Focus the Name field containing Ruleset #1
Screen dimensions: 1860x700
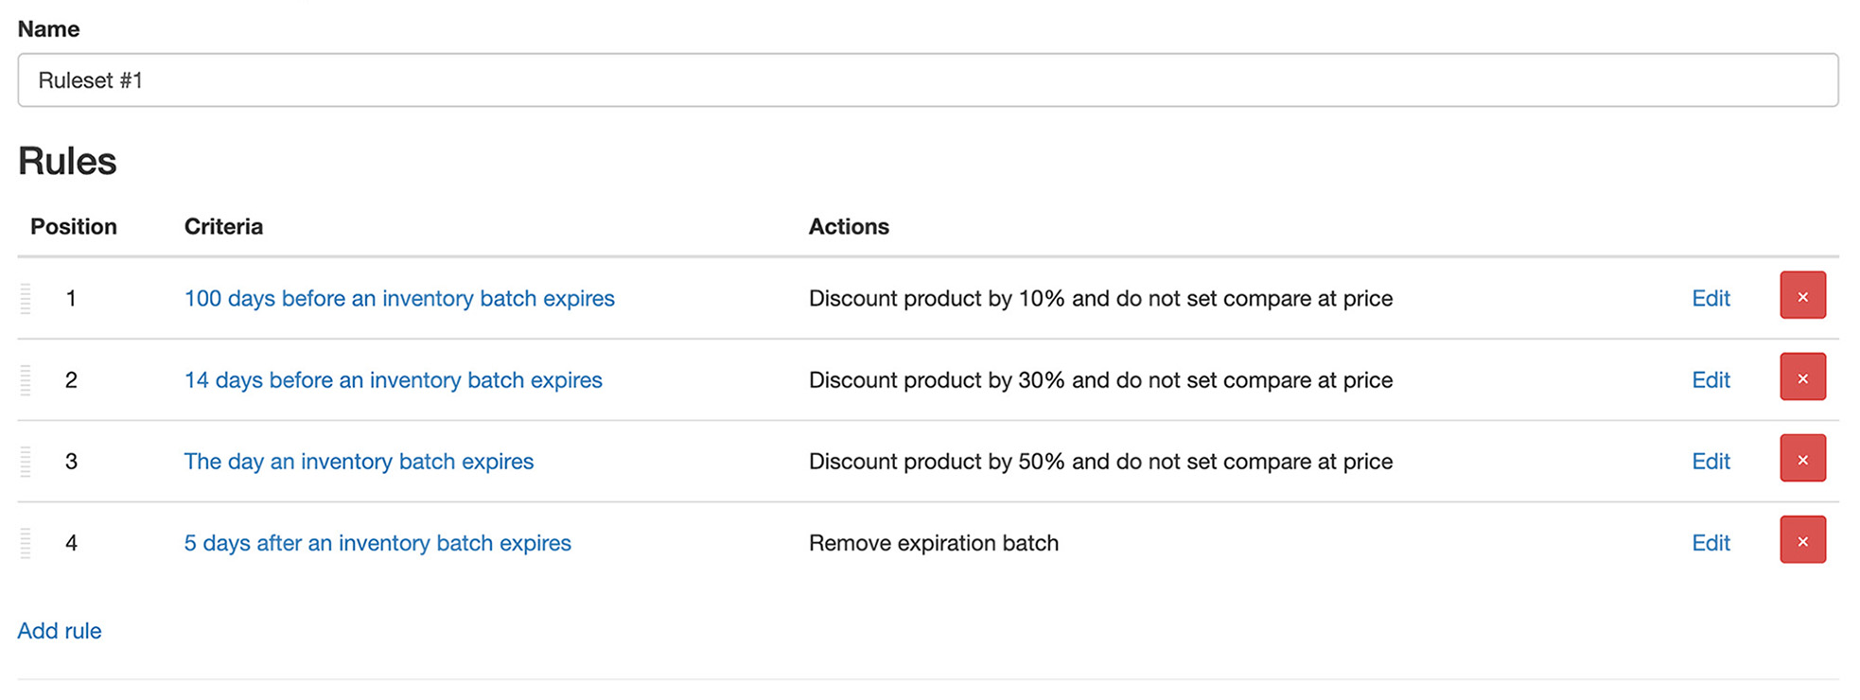pyautogui.click(x=928, y=80)
